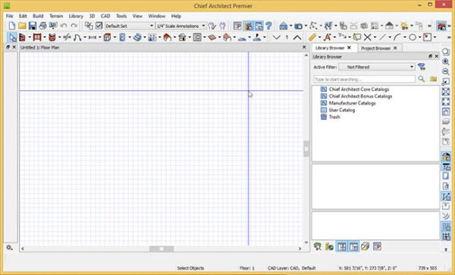Click the Text tools letter A icon
The width and height of the screenshot is (455, 275).
coord(327,37)
